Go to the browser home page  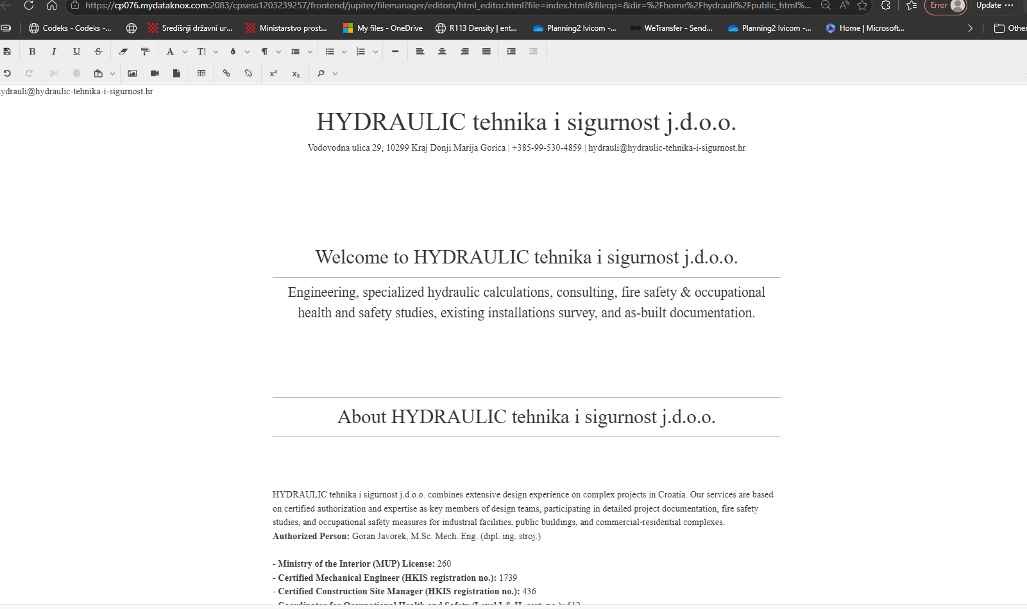pos(52,5)
